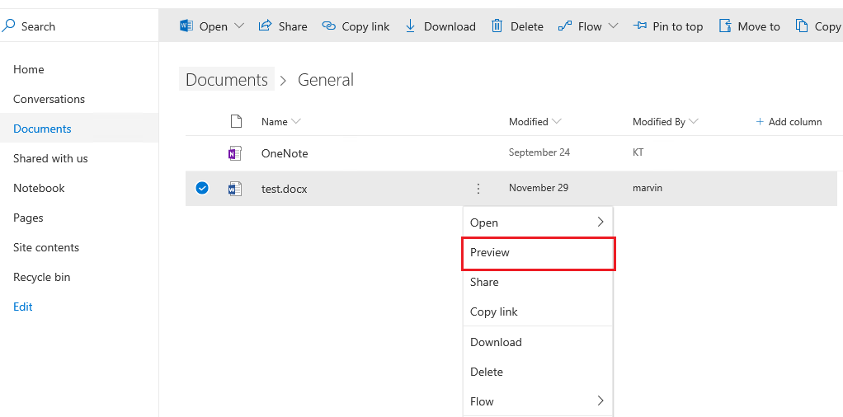The image size is (843, 417).
Task: Click the Move to button label
Action: point(759,26)
